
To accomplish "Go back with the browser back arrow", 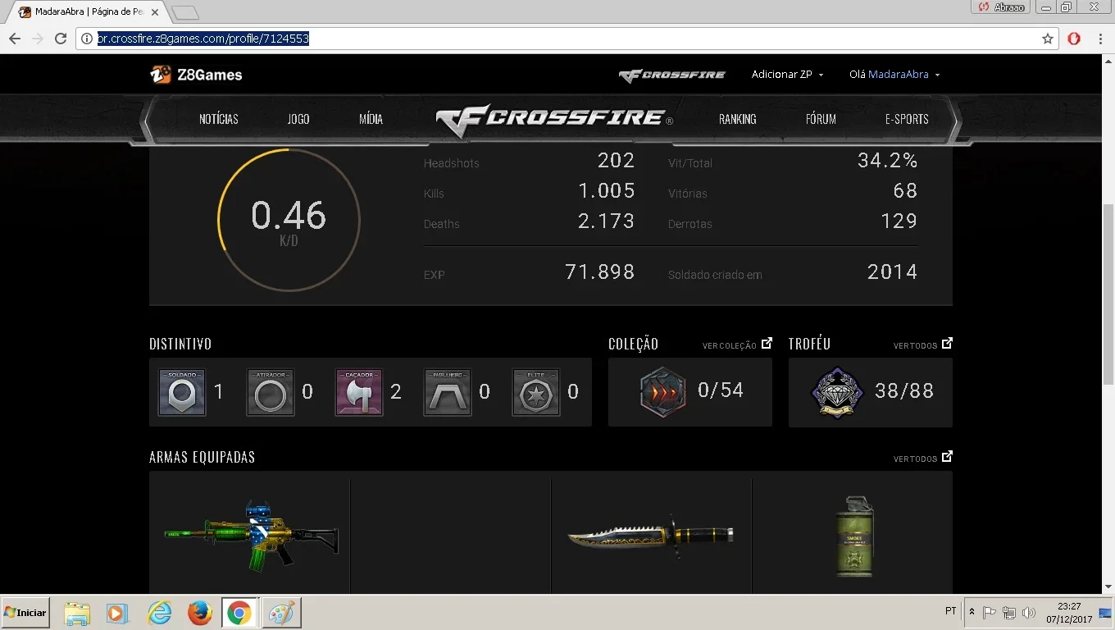I will click(x=15, y=39).
